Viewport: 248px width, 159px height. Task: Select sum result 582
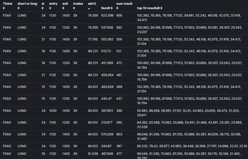click(x=119, y=28)
